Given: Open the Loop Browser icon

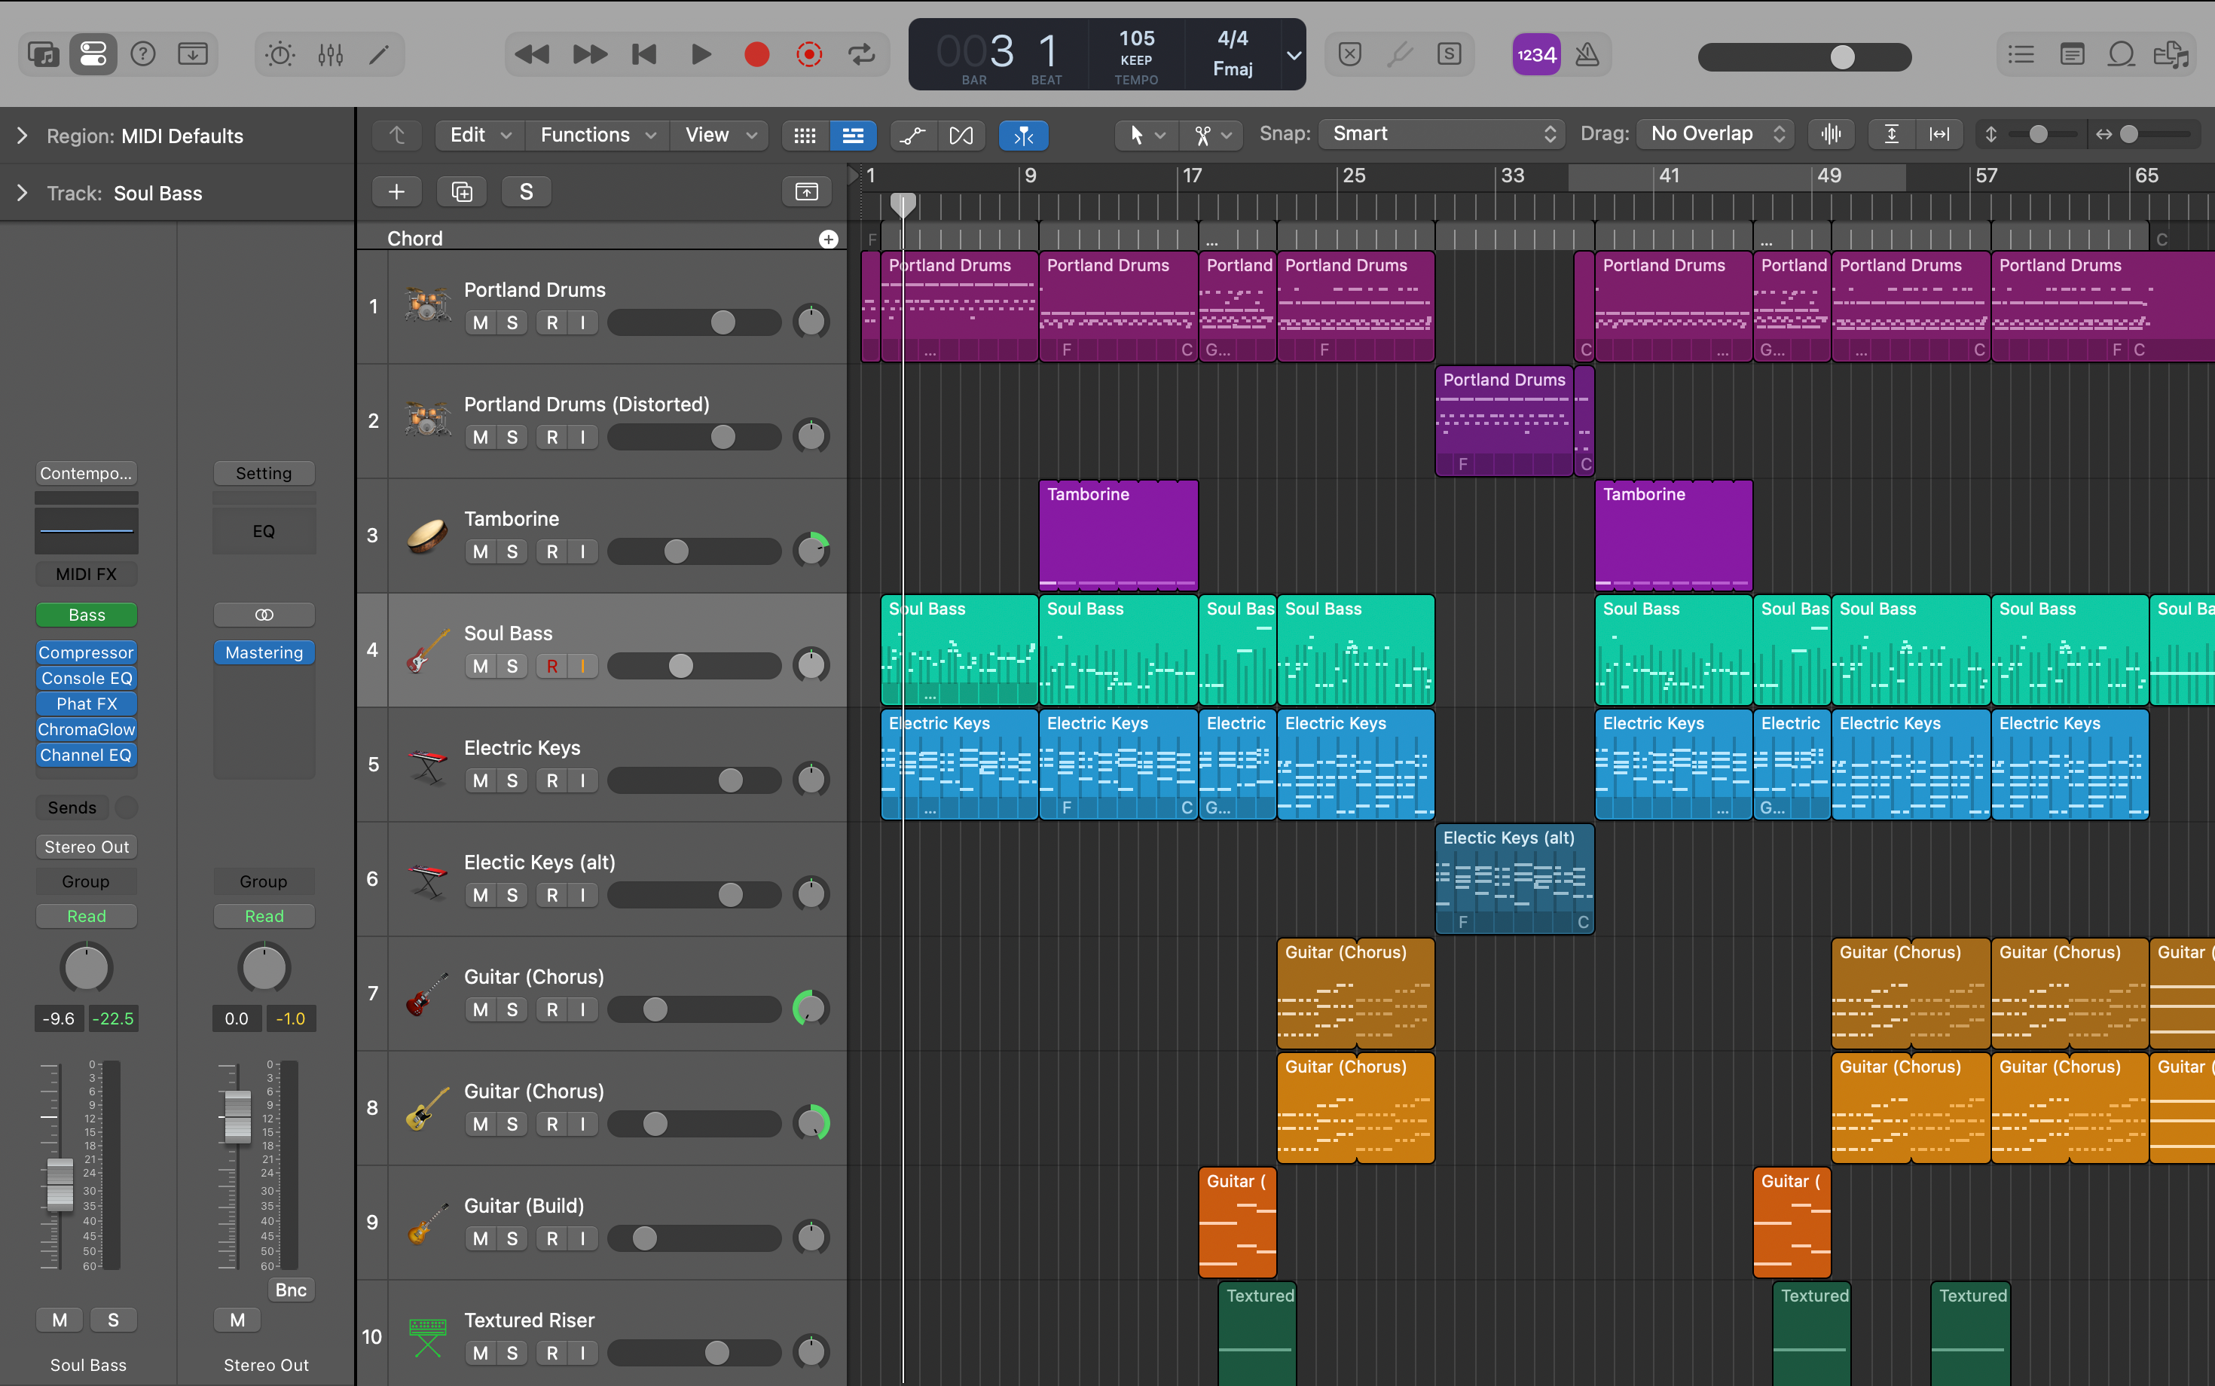Looking at the screenshot, I should pos(2121,55).
